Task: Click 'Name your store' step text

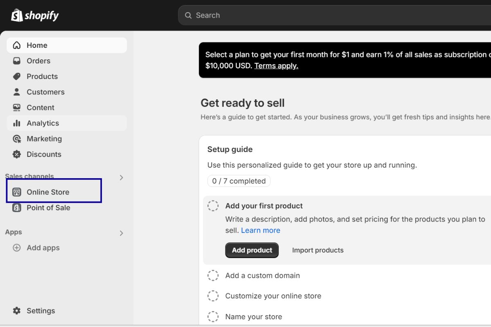Action: [x=254, y=316]
